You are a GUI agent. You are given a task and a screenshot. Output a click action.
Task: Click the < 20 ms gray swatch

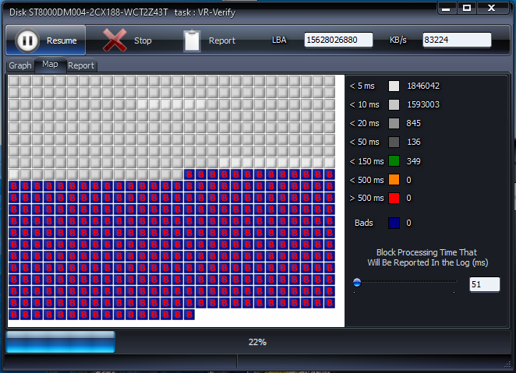pos(394,123)
